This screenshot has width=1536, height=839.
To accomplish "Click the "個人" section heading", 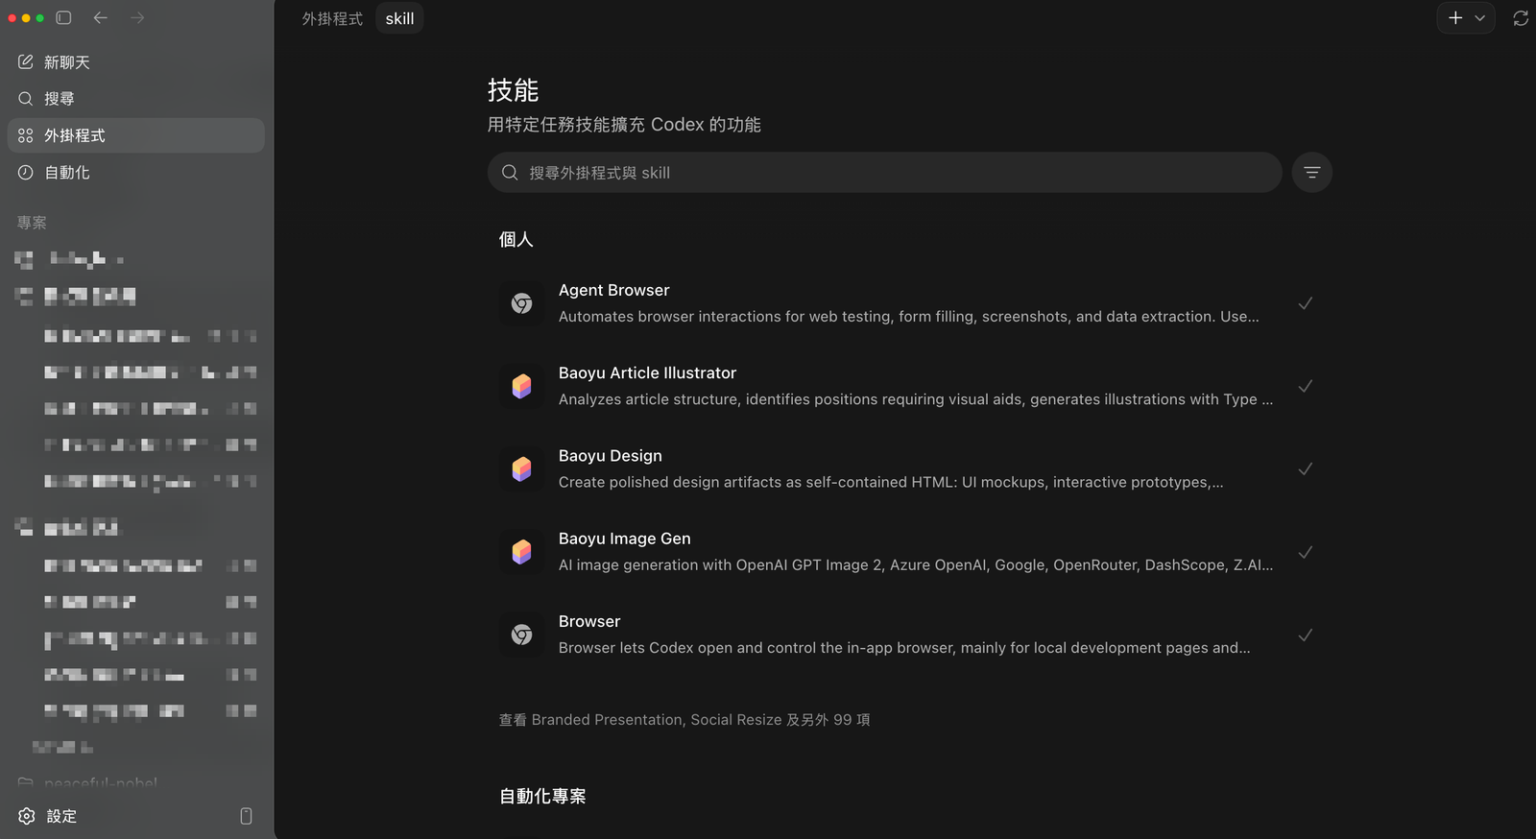I will coord(516,239).
